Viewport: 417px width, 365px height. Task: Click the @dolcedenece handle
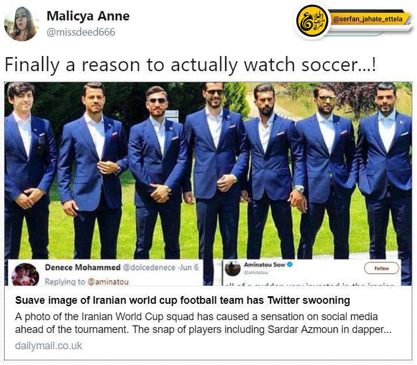pyautogui.click(x=149, y=268)
